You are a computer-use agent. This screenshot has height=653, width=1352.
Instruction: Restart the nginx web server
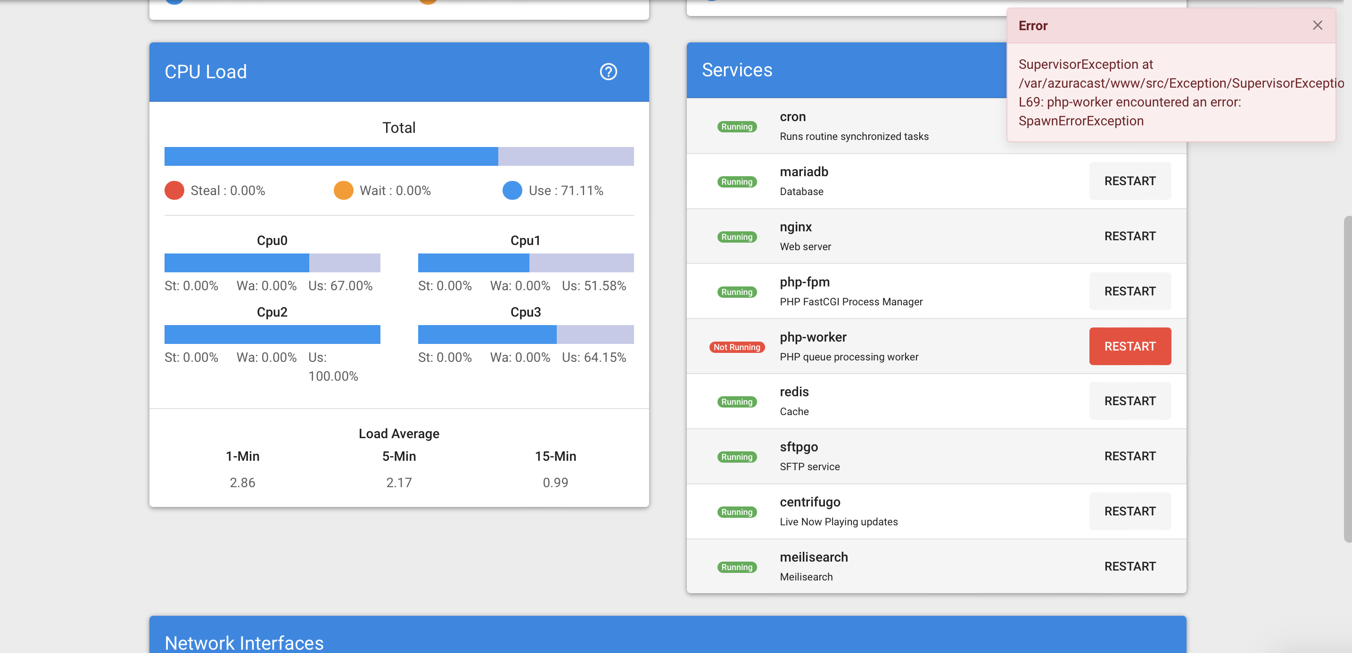[x=1129, y=236]
